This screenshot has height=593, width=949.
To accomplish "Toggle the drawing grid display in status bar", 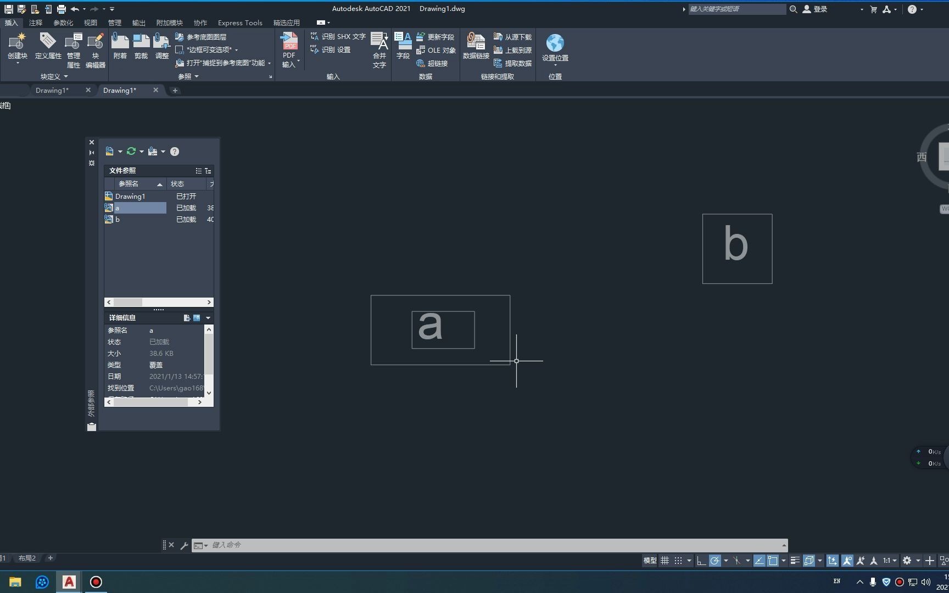I will click(665, 561).
